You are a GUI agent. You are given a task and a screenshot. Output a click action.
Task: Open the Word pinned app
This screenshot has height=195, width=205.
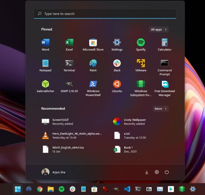pyautogui.click(x=45, y=45)
